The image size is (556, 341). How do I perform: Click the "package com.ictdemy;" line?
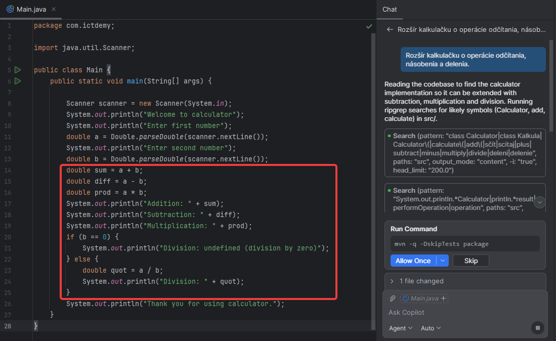[x=74, y=25]
